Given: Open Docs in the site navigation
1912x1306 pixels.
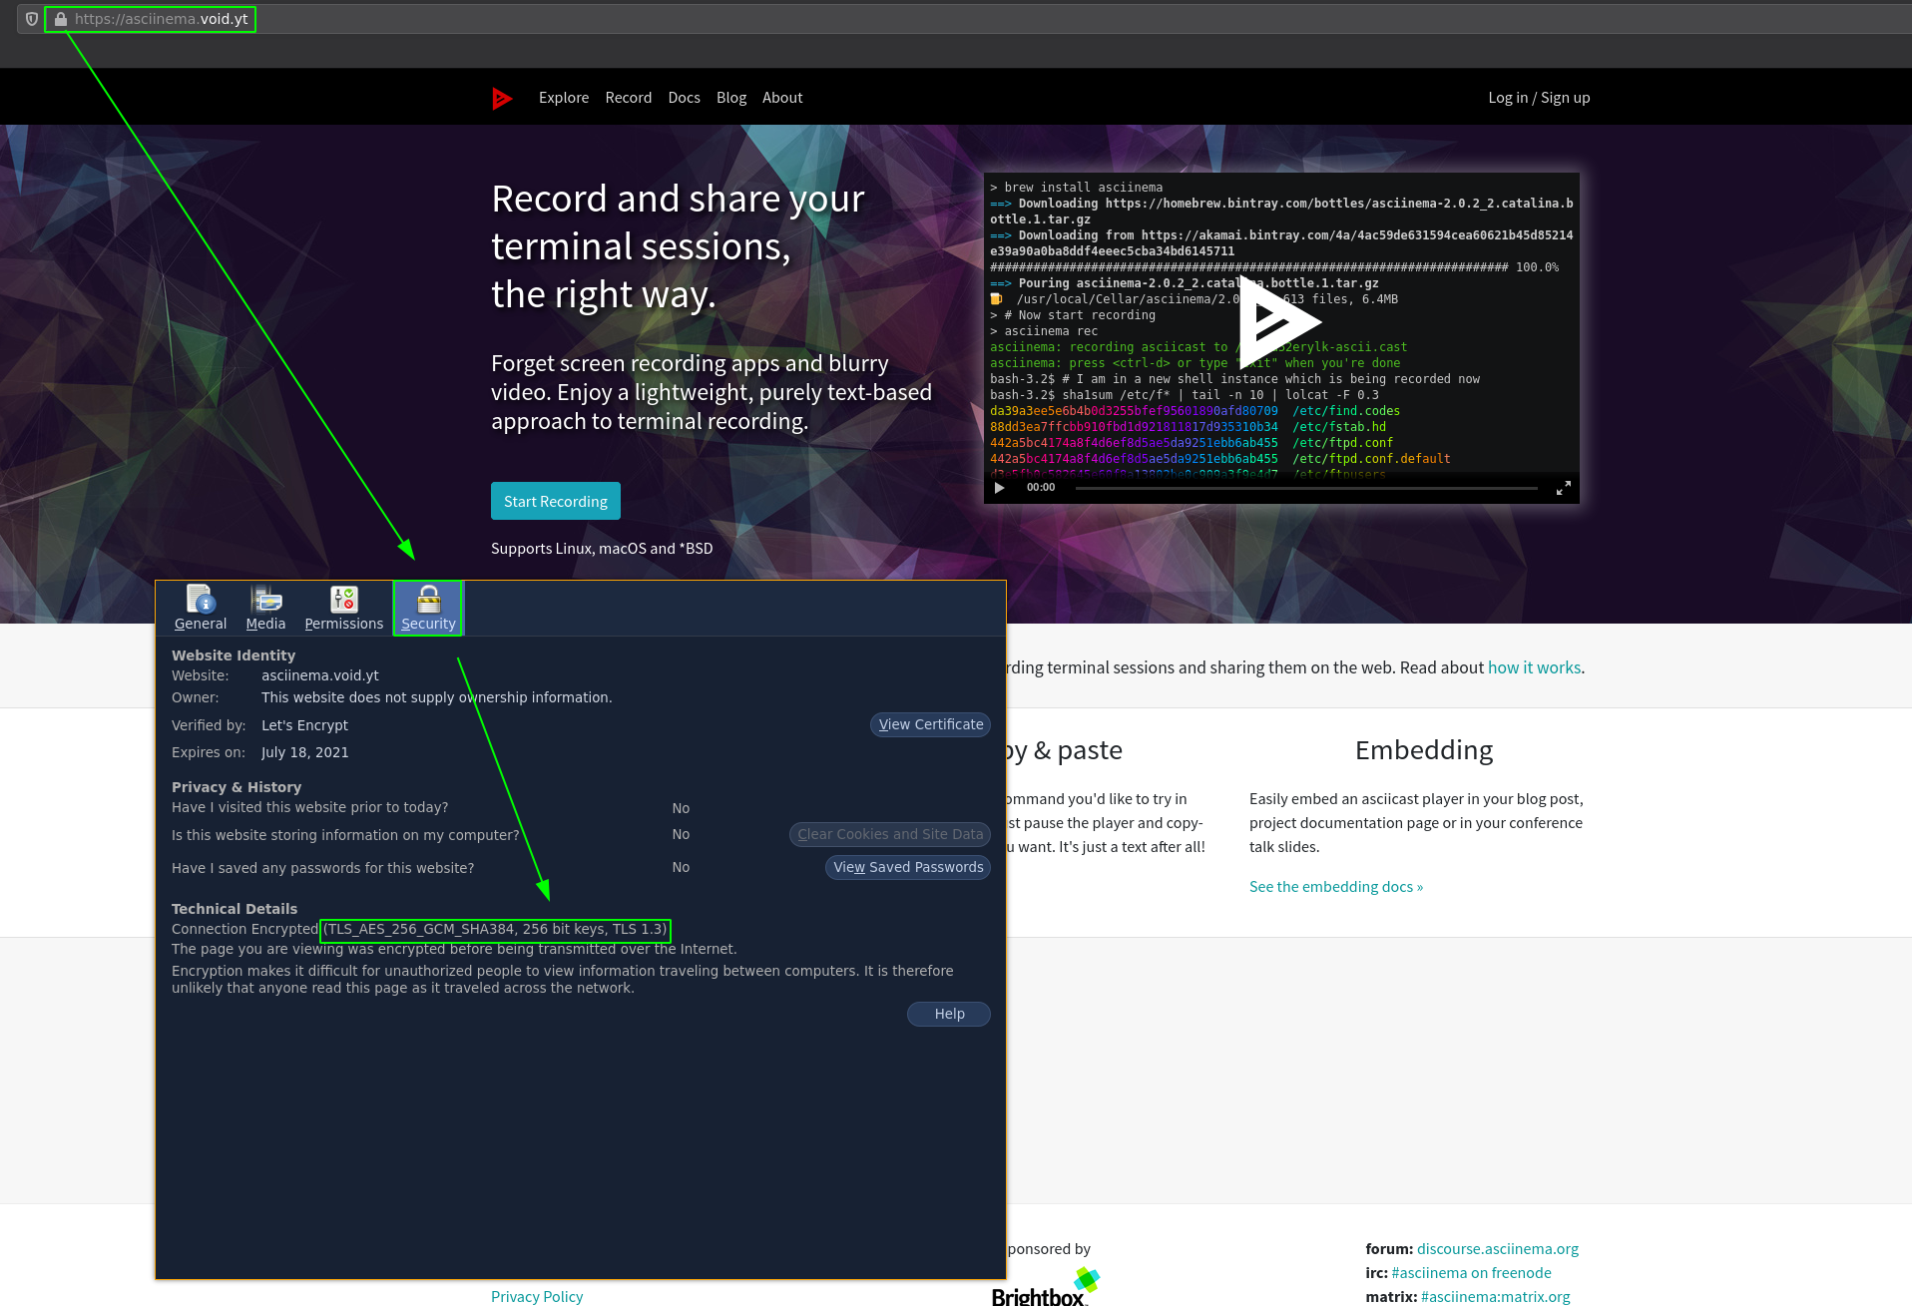Looking at the screenshot, I should [x=684, y=98].
